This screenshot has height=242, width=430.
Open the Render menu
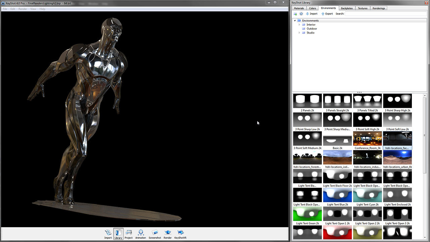pyautogui.click(x=23, y=9)
